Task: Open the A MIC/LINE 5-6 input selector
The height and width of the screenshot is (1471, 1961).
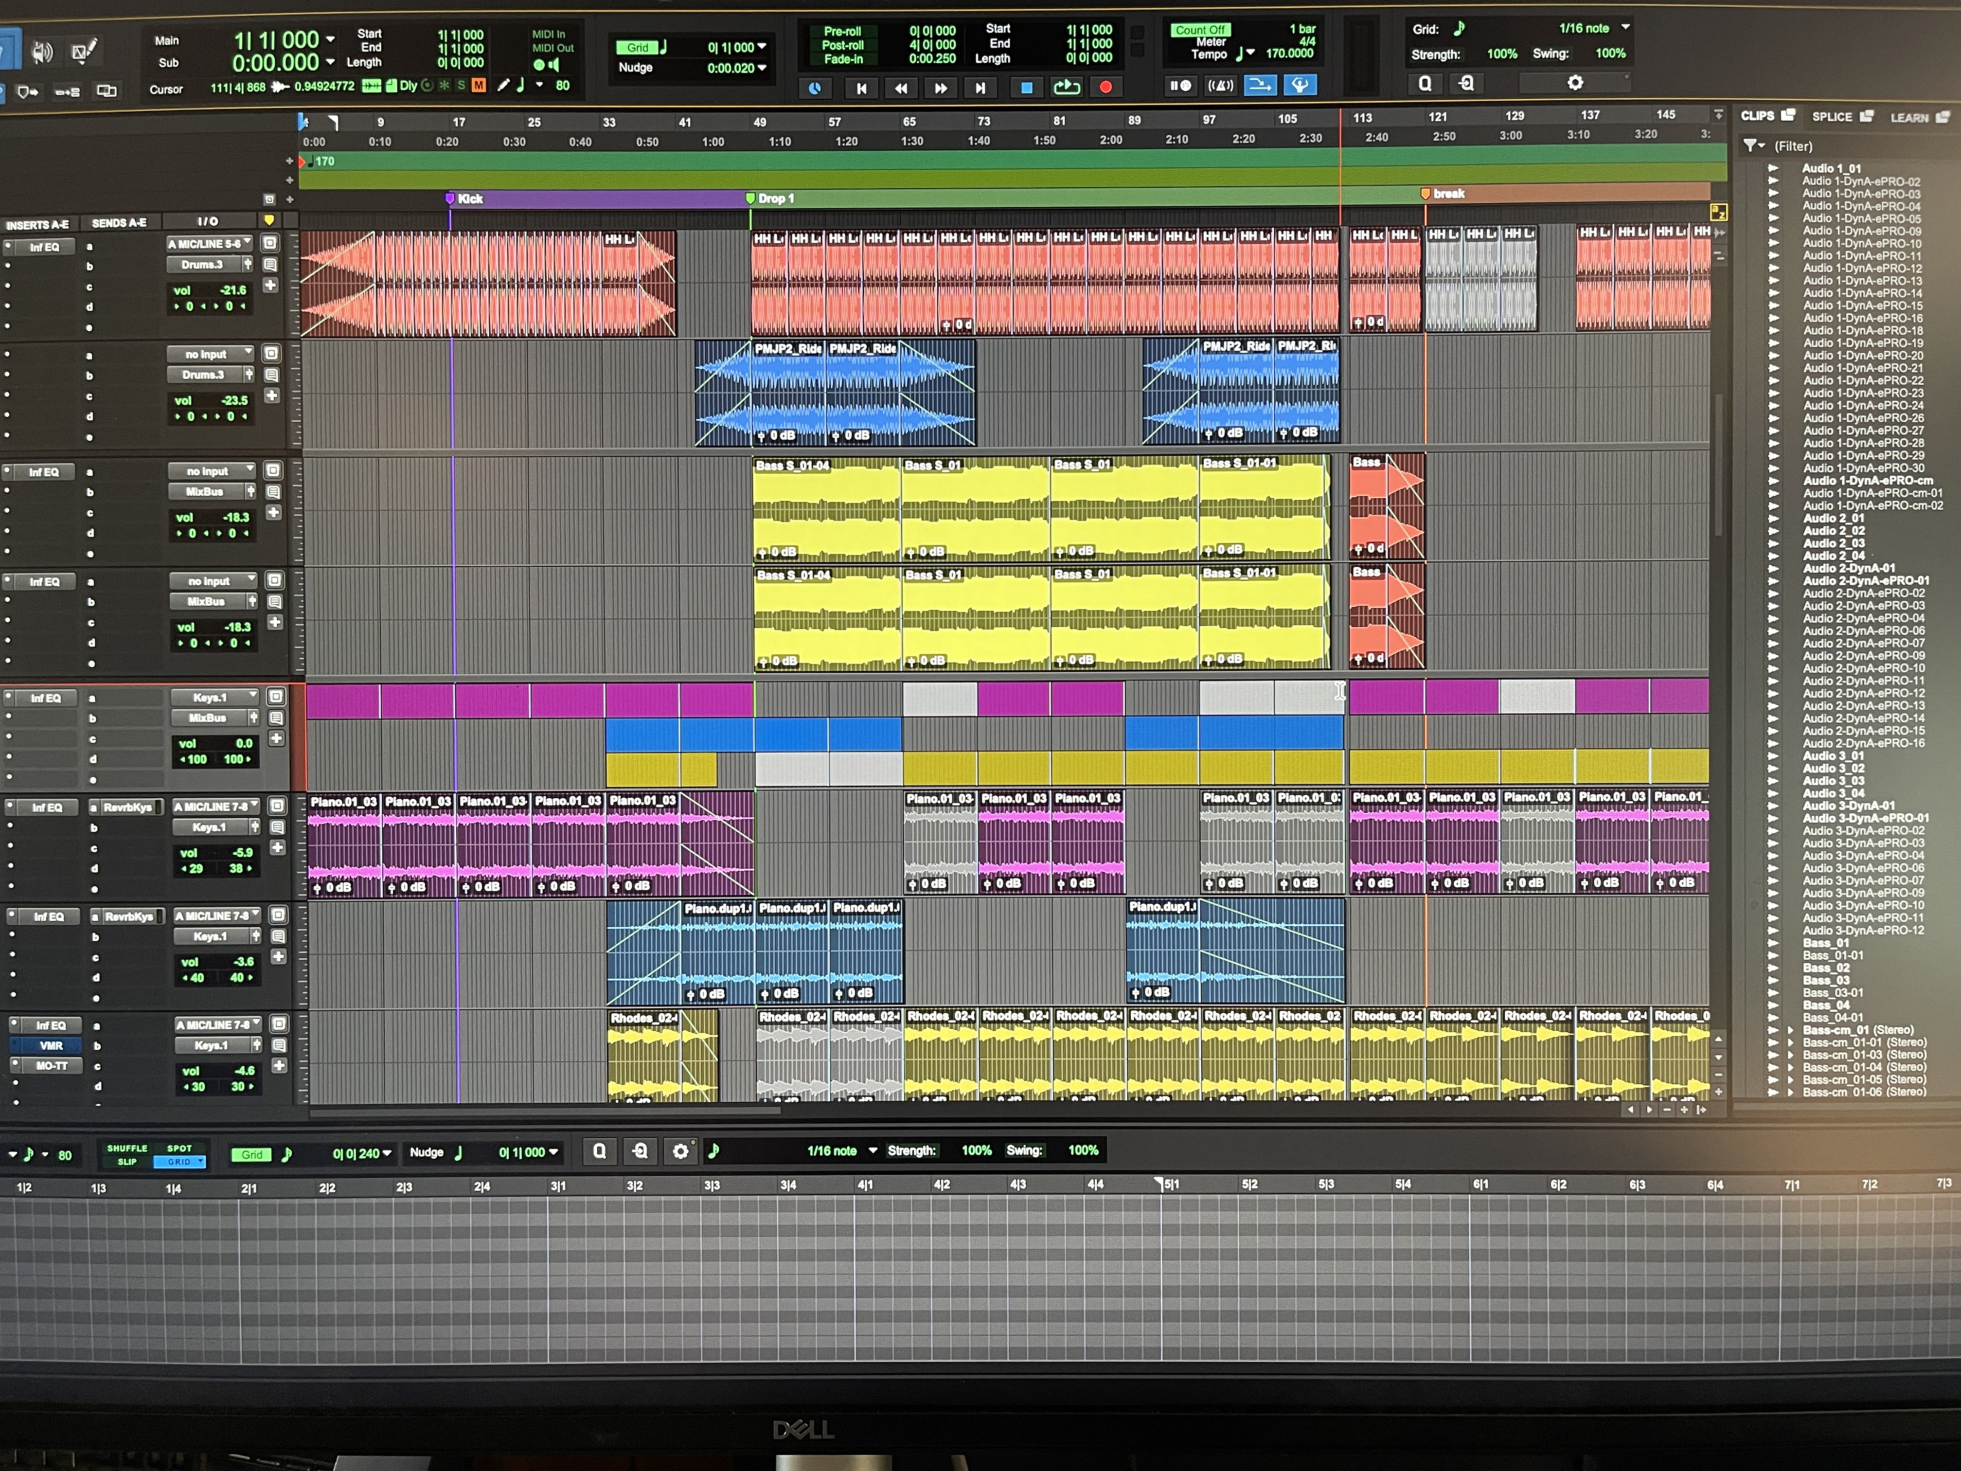Action: (209, 243)
